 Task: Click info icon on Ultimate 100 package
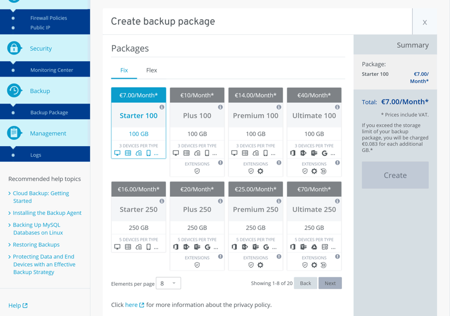coord(337,107)
